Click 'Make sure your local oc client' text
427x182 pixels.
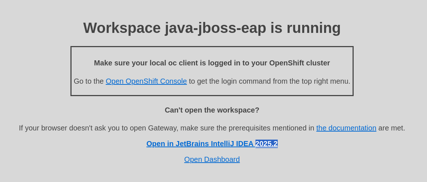coord(146,63)
